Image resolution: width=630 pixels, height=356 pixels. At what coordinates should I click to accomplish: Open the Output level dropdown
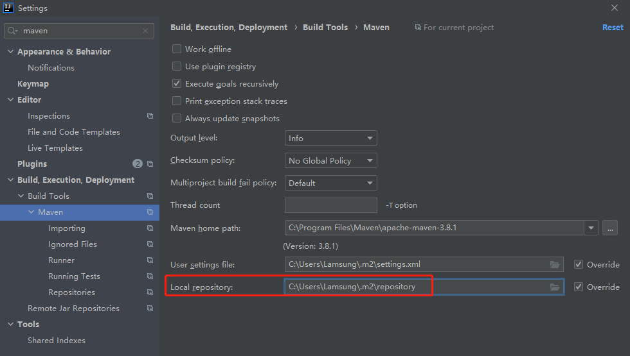click(330, 138)
